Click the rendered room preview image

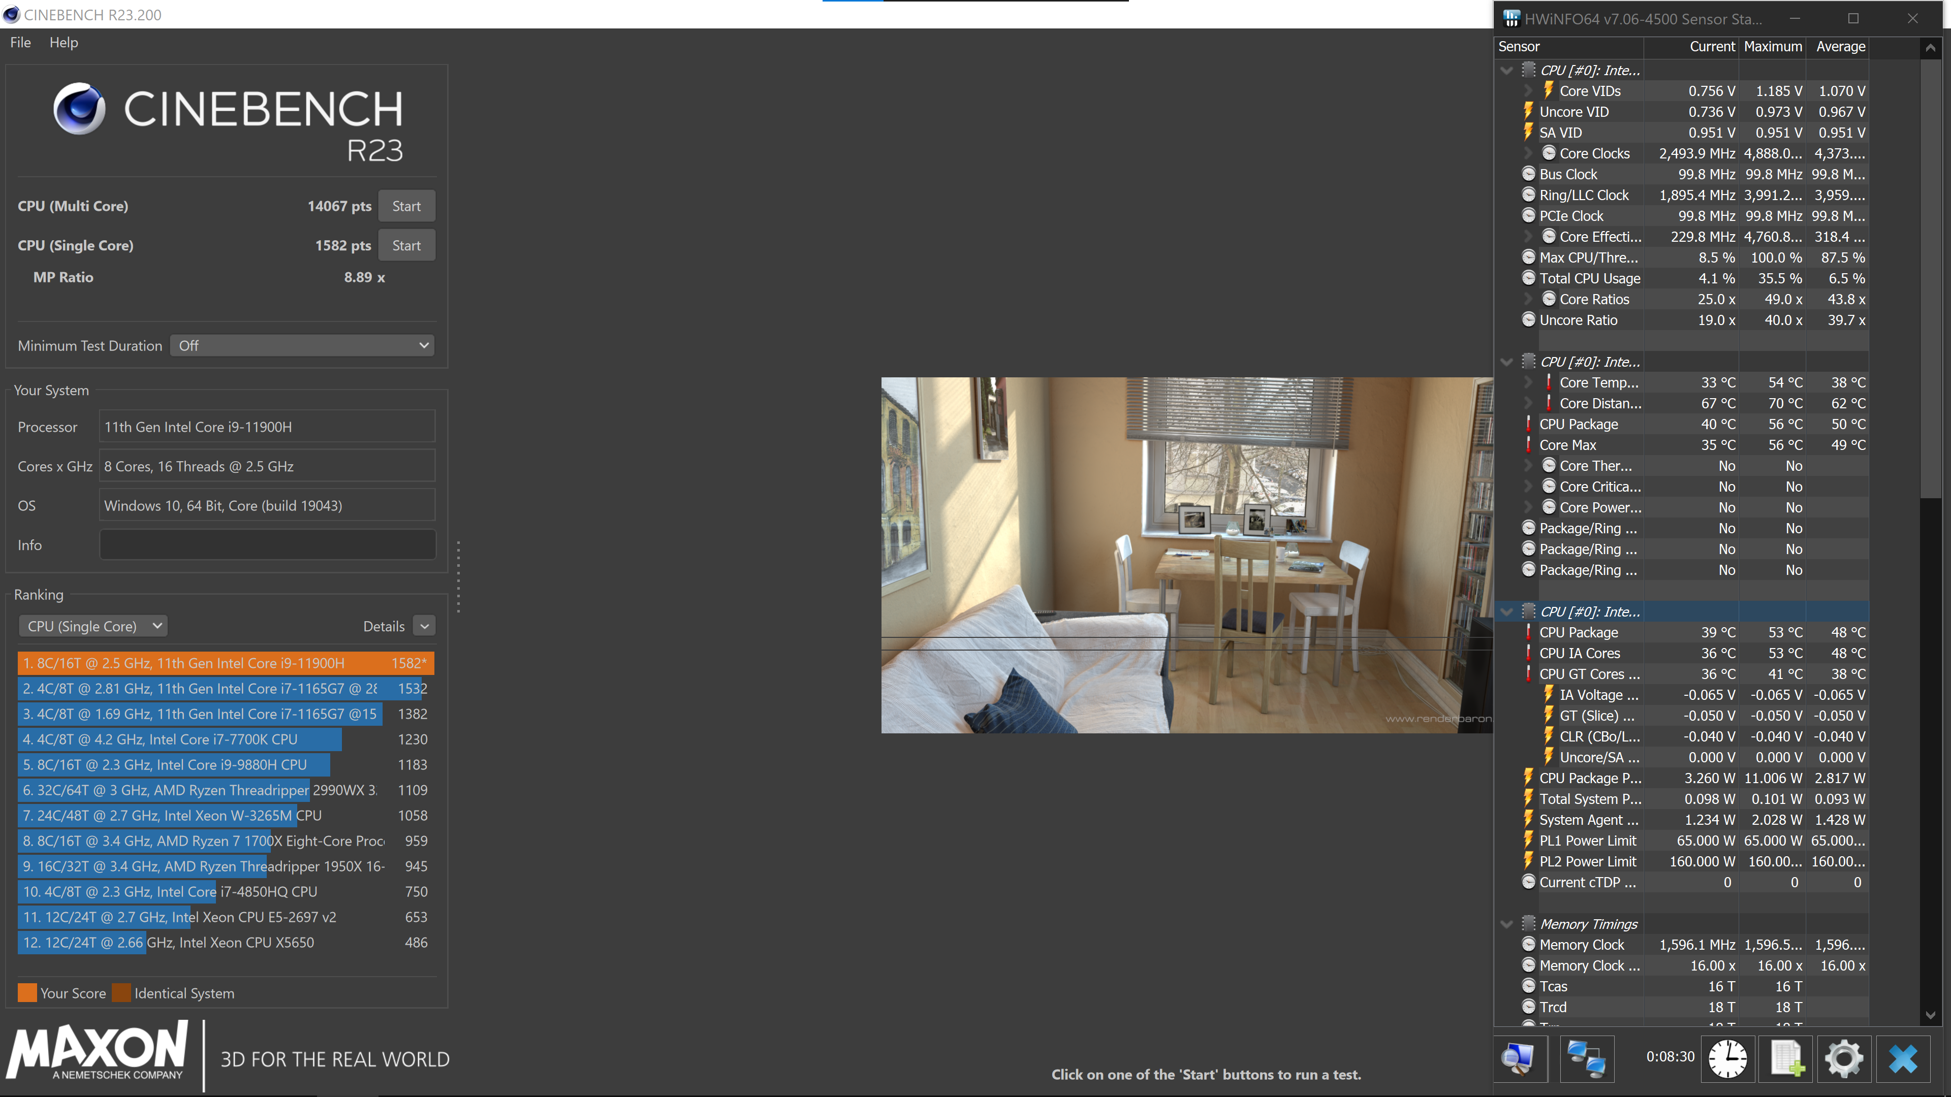(x=1187, y=555)
